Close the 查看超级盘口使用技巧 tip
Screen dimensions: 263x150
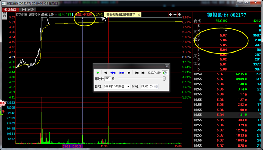[x=139, y=15]
